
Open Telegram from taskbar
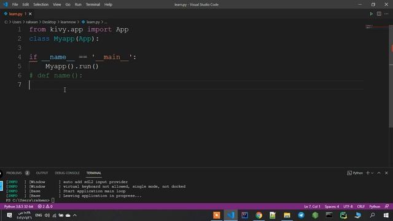click(x=301, y=215)
